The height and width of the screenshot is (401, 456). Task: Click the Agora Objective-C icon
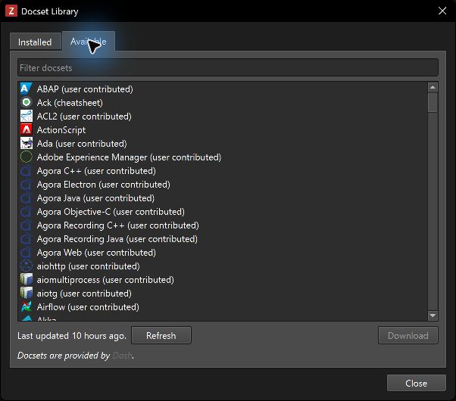[27, 212]
